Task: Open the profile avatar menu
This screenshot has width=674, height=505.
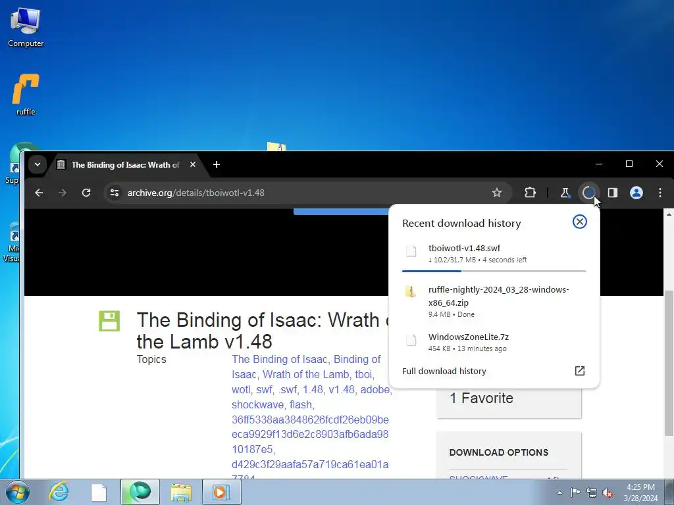Action: 636,193
